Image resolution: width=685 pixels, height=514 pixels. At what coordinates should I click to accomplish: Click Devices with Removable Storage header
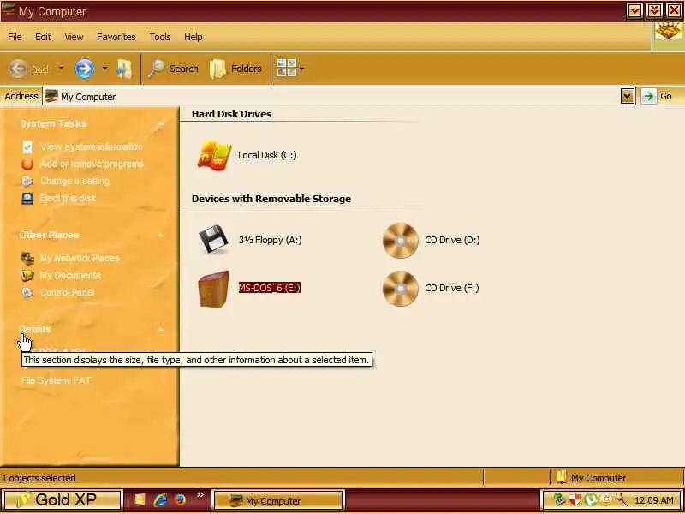[271, 199]
